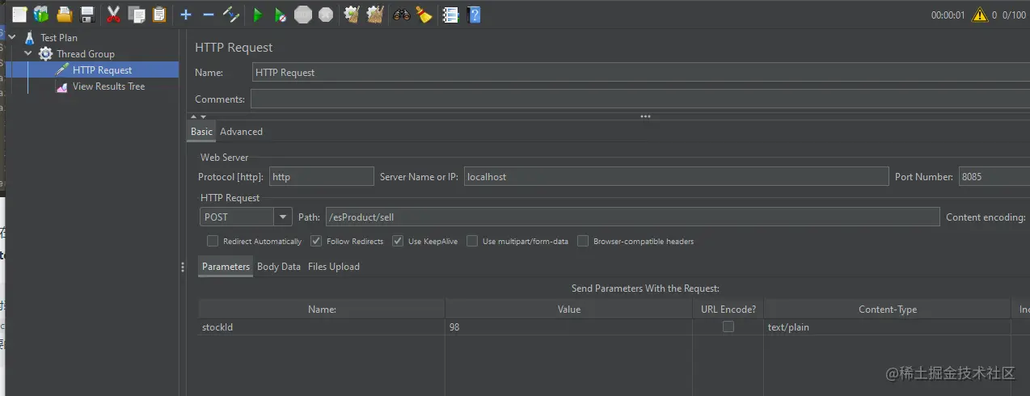
Task: Open the function helper dialog icon
Action: click(451, 14)
